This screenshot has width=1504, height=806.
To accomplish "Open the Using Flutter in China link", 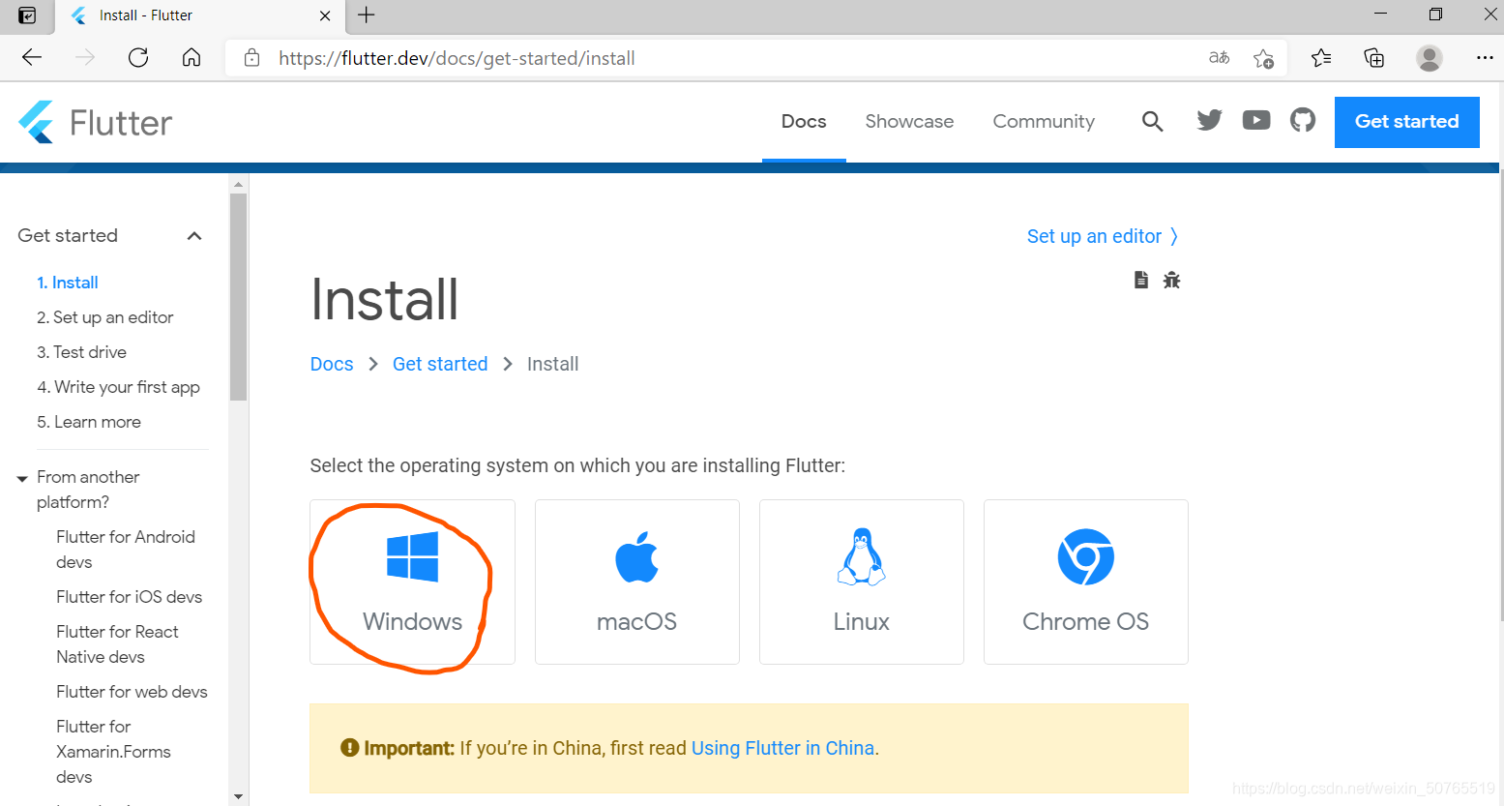I will point(782,748).
